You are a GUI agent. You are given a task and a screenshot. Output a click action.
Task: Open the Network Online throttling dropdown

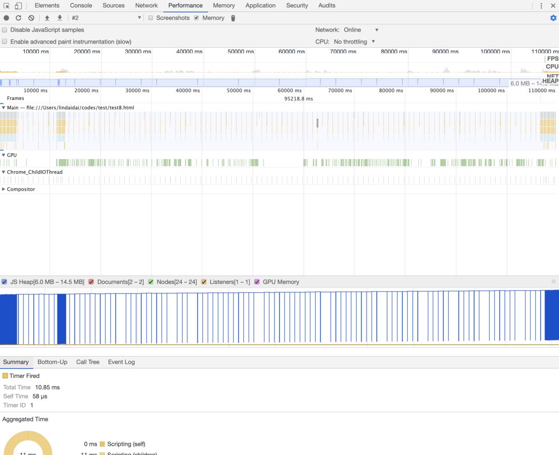(x=361, y=30)
